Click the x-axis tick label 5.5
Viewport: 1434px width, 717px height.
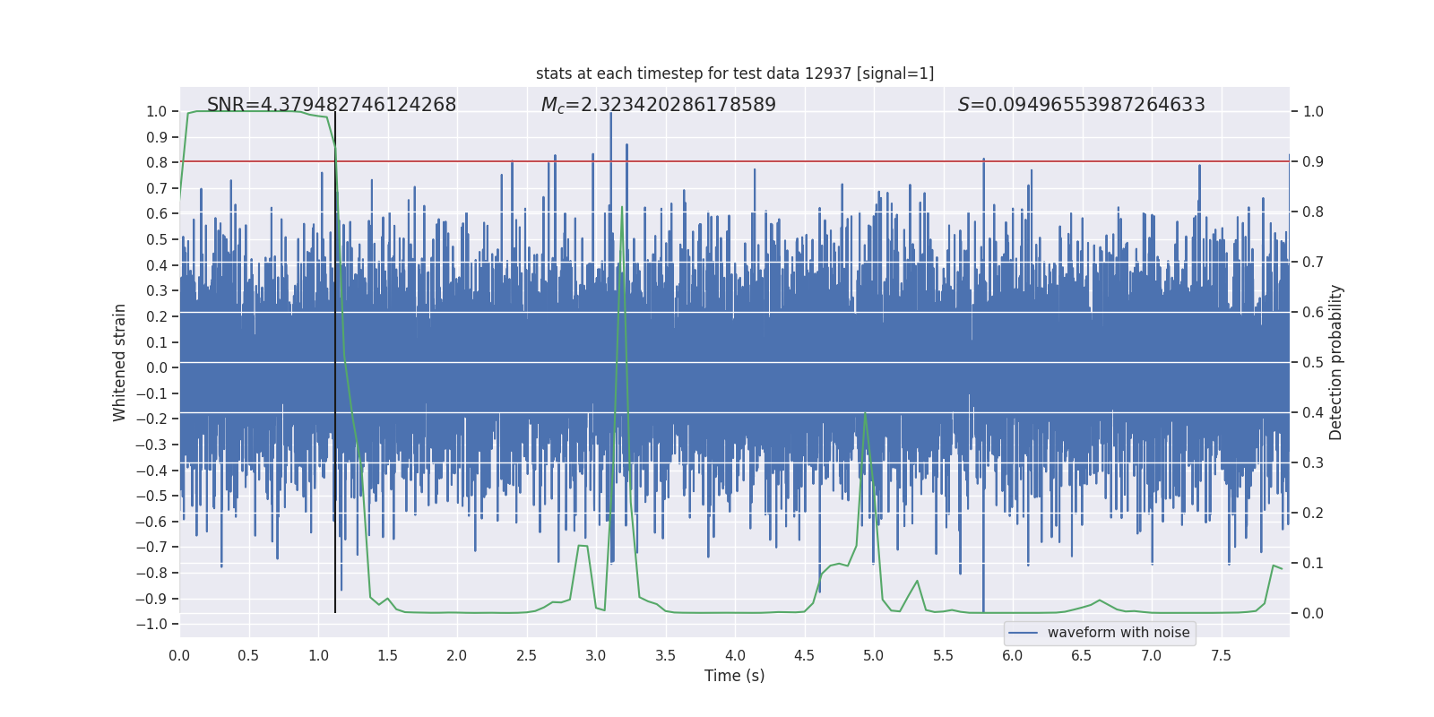pos(943,655)
